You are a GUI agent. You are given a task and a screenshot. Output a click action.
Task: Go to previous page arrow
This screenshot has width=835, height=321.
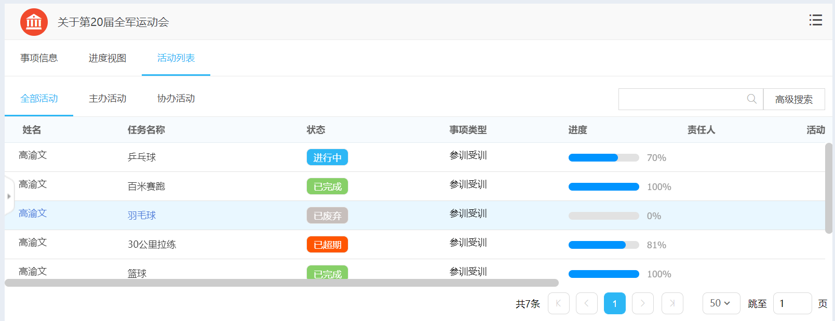pos(586,303)
